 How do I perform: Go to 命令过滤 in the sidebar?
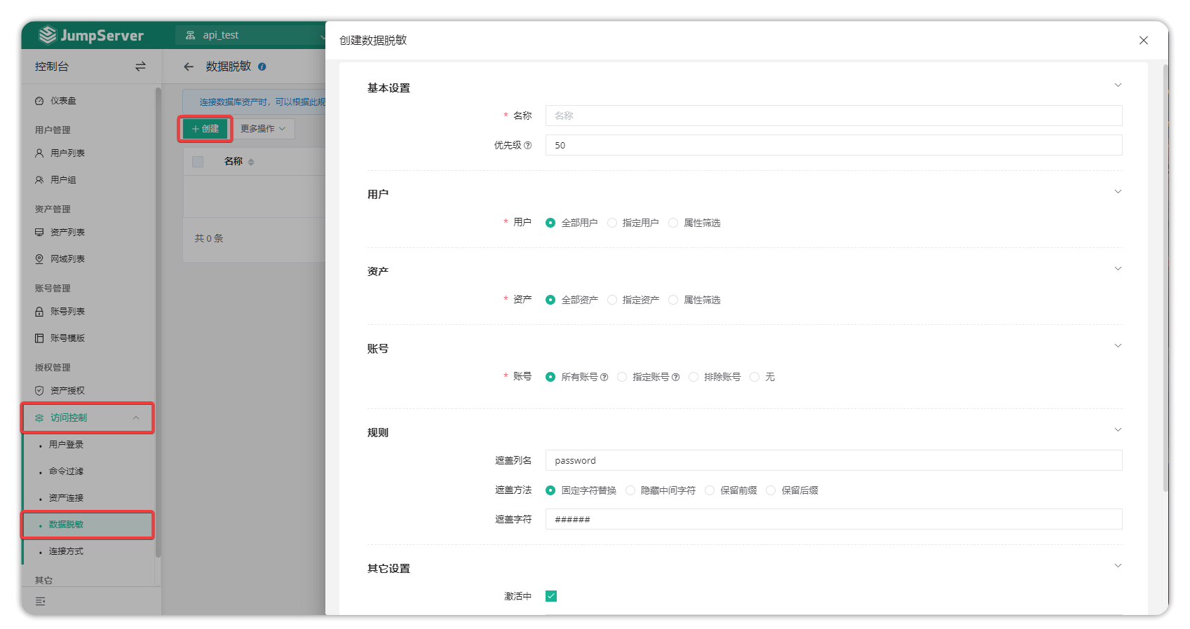click(66, 471)
